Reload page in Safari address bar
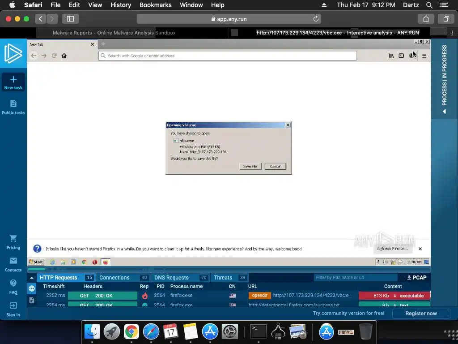 point(316,19)
